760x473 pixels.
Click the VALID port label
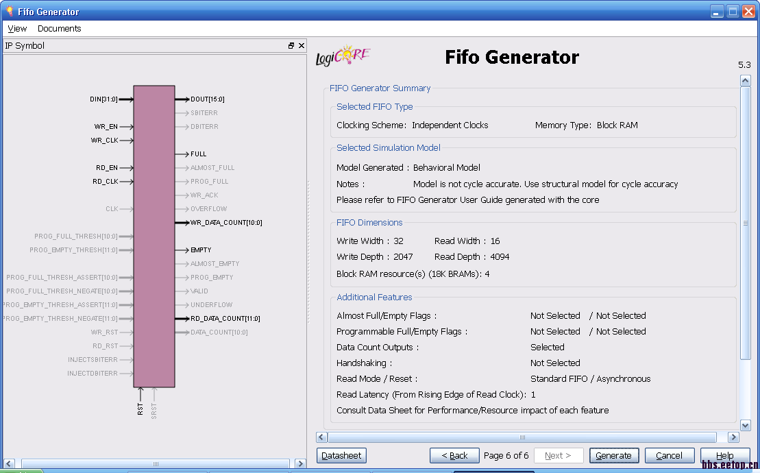(x=199, y=291)
